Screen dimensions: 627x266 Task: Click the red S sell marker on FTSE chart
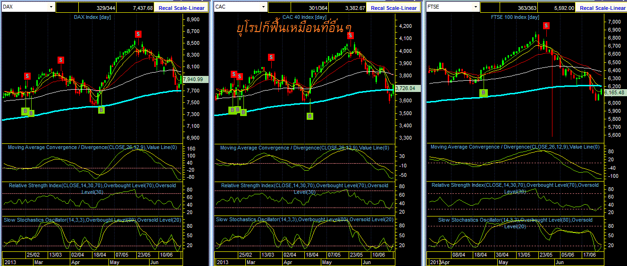coord(546,25)
